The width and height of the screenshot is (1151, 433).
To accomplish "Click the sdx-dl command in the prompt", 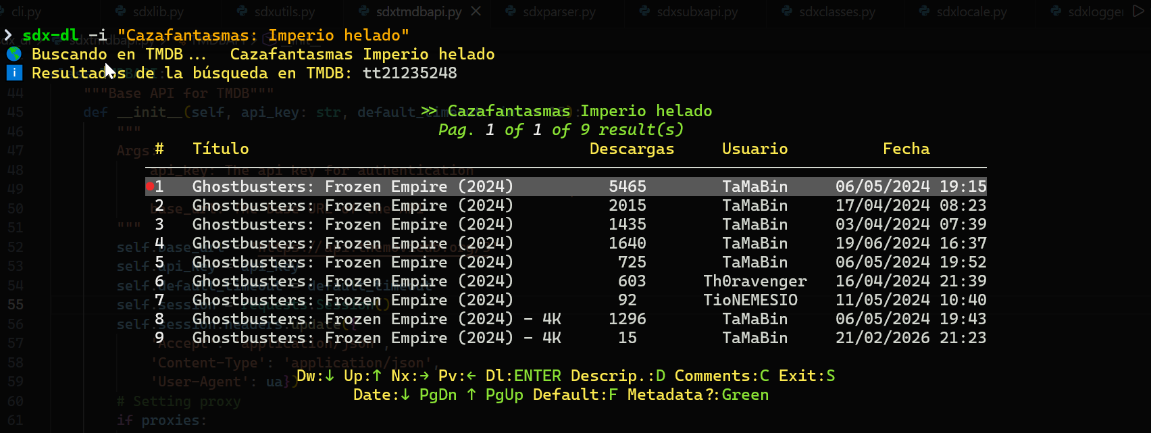I will (51, 35).
